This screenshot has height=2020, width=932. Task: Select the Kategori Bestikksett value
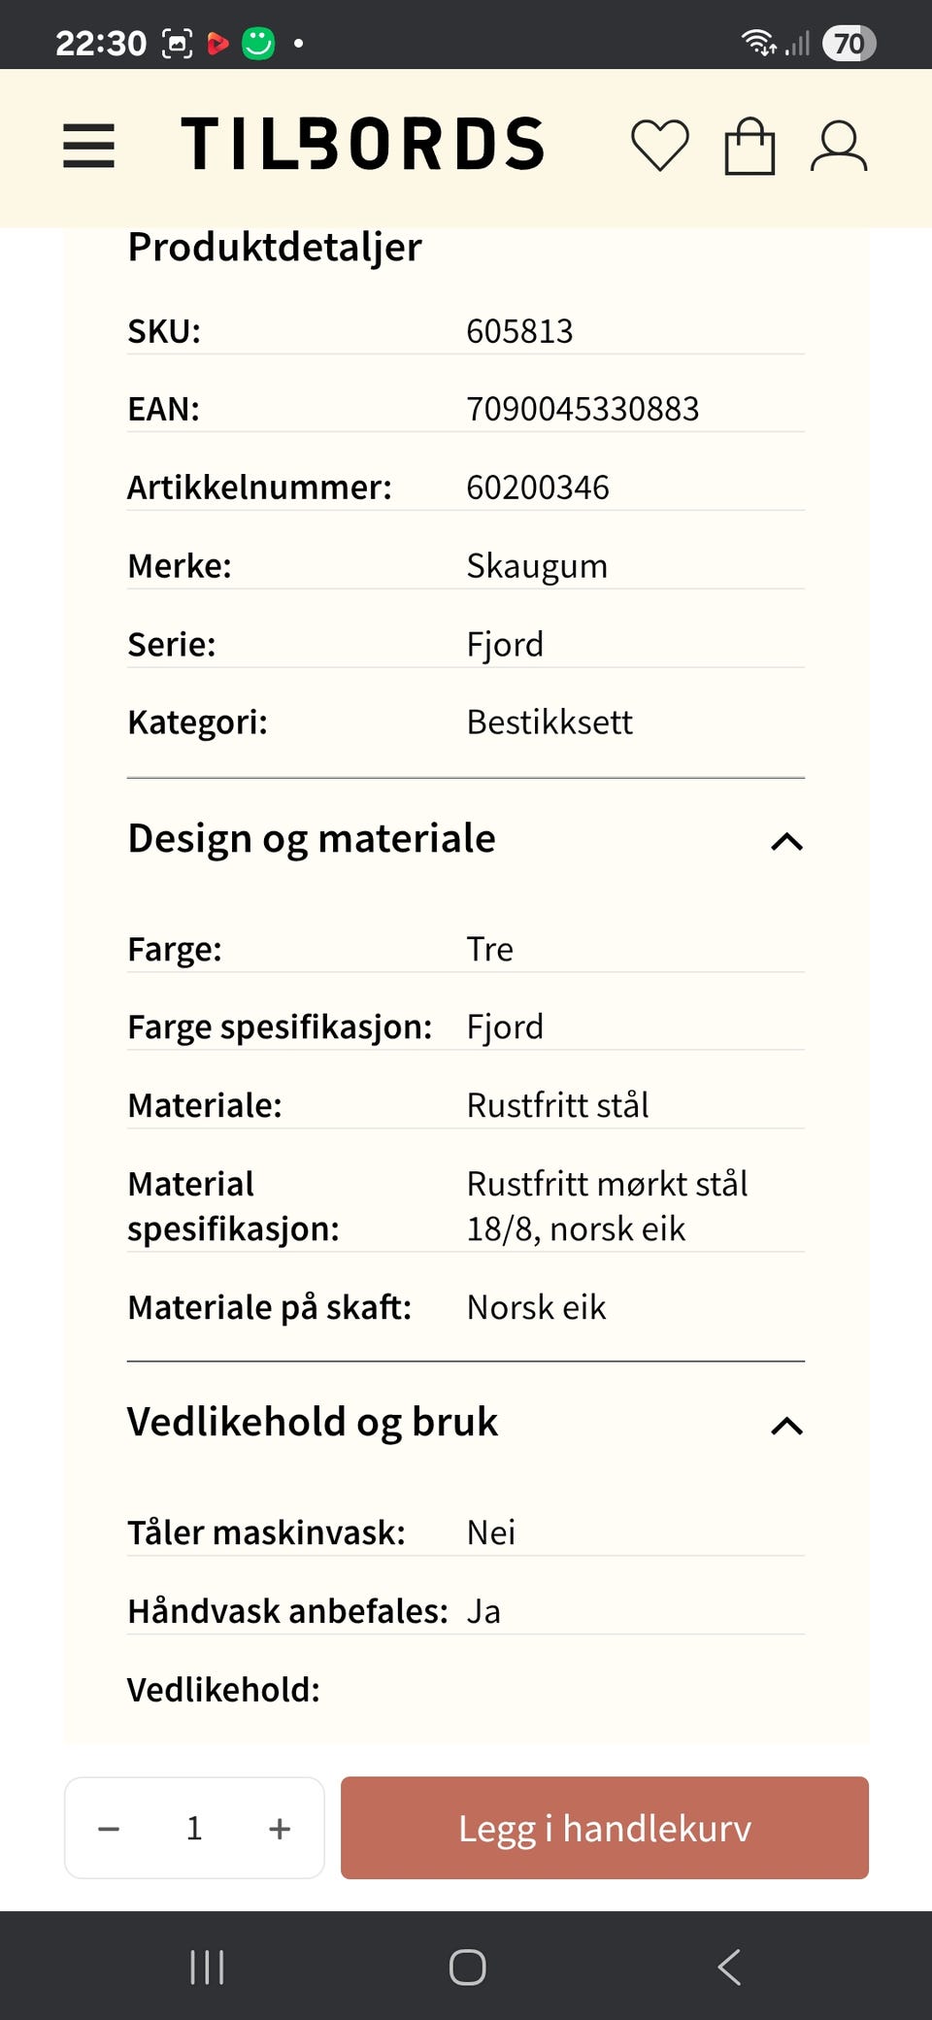549,722
